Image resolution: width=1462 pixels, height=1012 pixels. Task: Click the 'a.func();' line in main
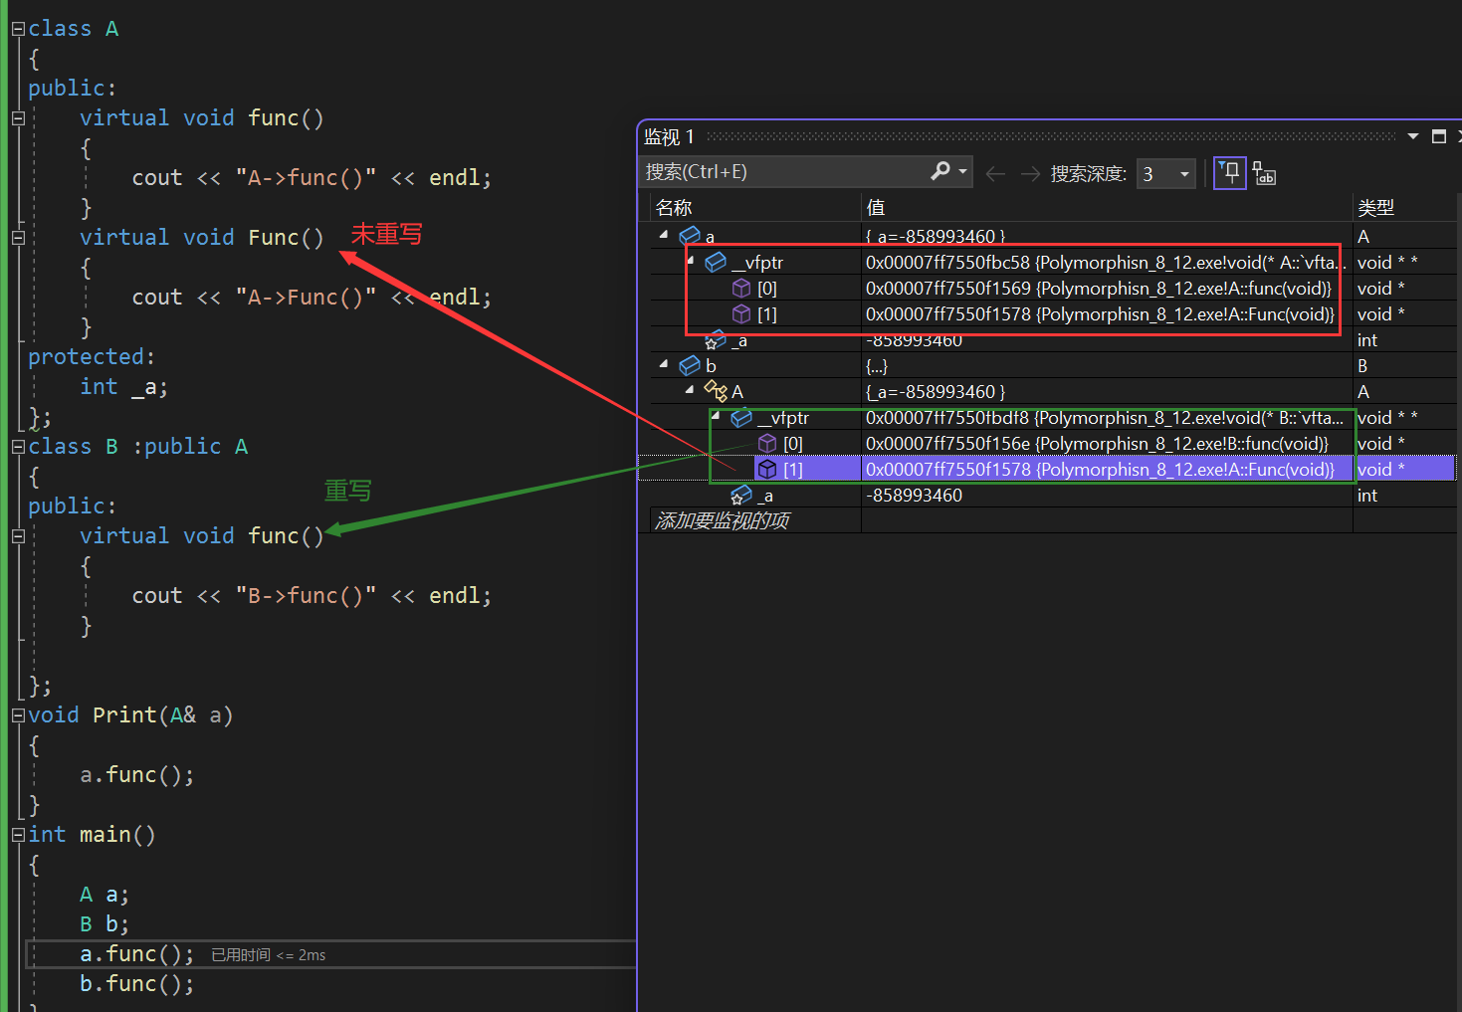click(137, 953)
